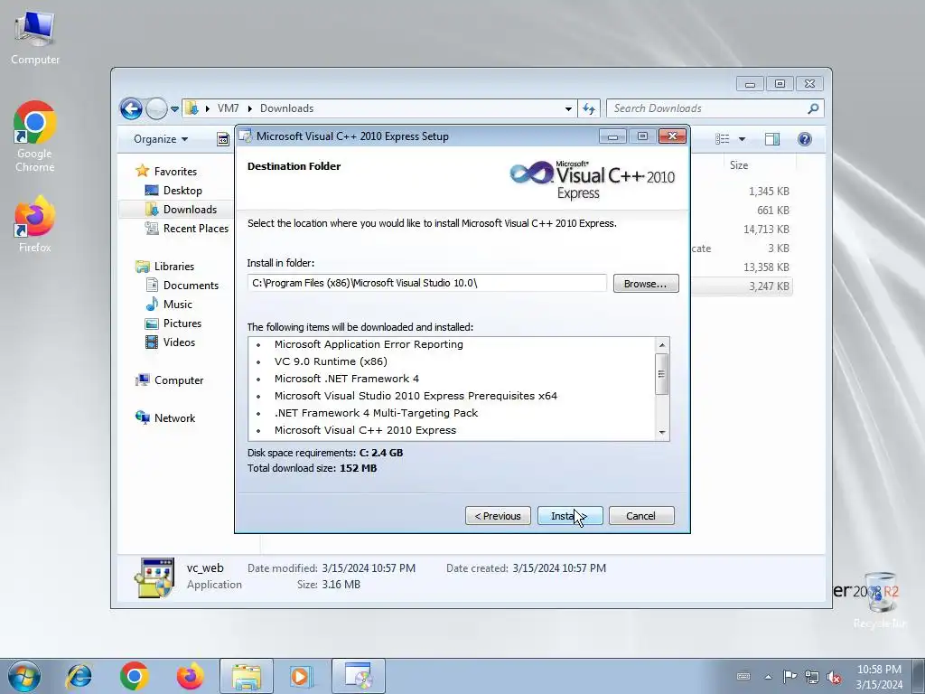The height and width of the screenshot is (694, 925).
Task: Launch Chrome from the taskbar
Action: 134,676
